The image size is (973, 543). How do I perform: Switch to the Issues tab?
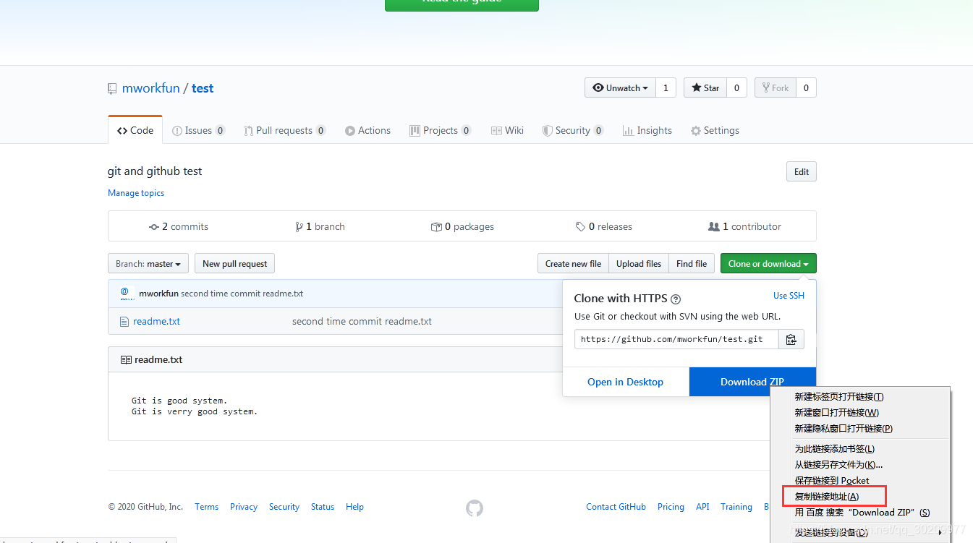click(x=199, y=131)
